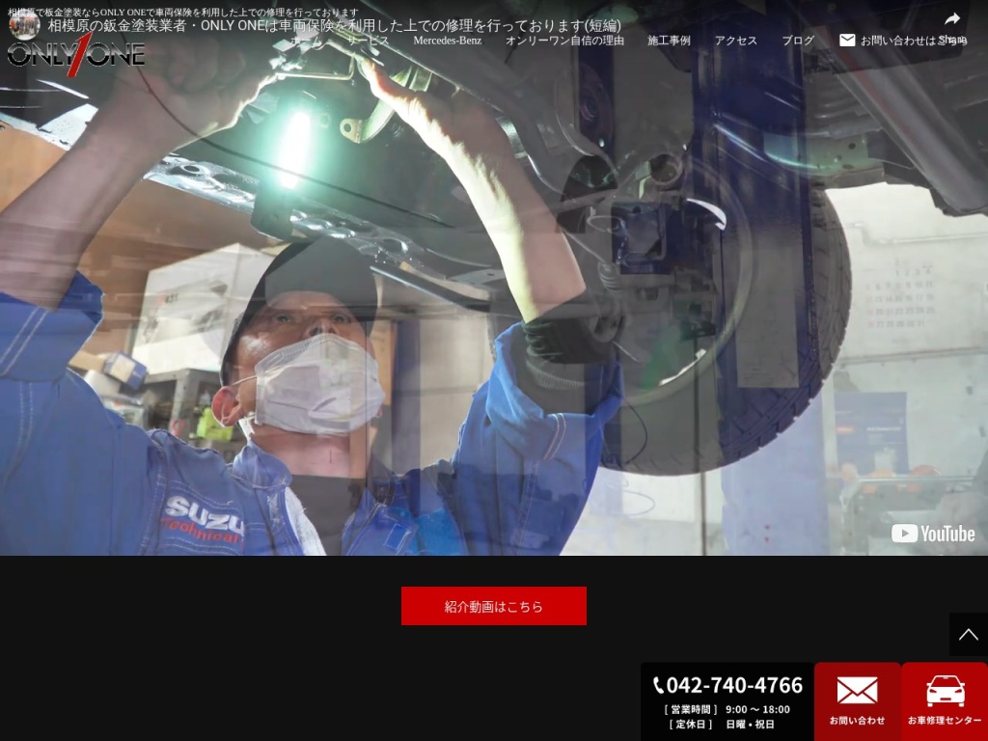The width and height of the screenshot is (988, 741).
Task: Visit the ブログ page from the header
Action: pos(798,41)
